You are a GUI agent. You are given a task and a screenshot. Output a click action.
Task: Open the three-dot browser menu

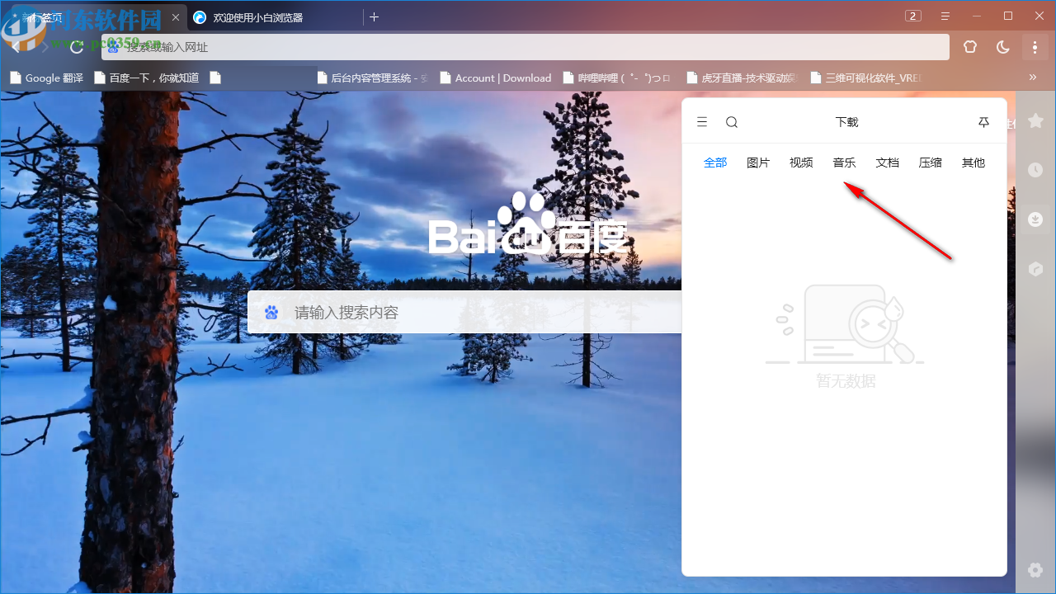(x=1035, y=47)
